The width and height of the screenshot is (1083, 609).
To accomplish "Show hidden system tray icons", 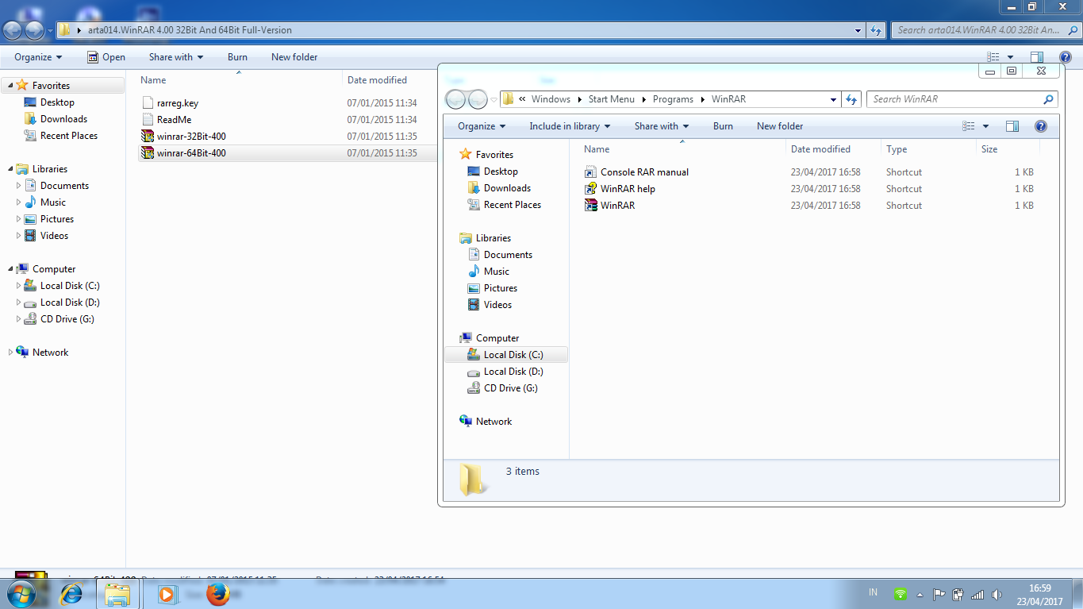I will pos(920,595).
